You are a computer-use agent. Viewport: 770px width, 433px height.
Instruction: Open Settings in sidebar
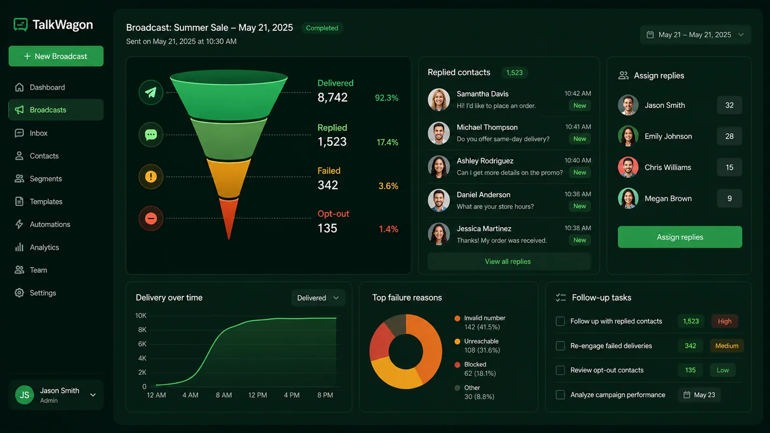pos(56,293)
